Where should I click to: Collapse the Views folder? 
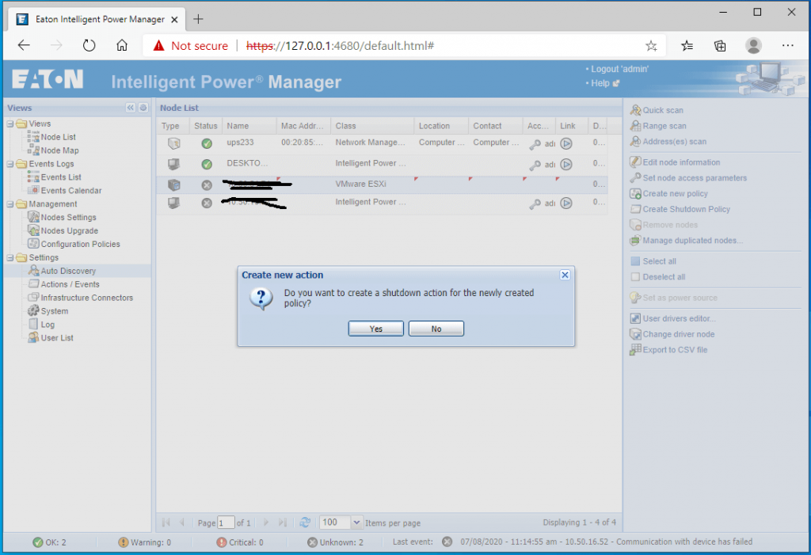[x=10, y=124]
